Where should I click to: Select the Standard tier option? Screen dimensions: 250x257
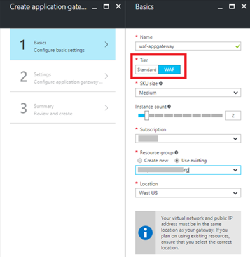[x=147, y=70]
